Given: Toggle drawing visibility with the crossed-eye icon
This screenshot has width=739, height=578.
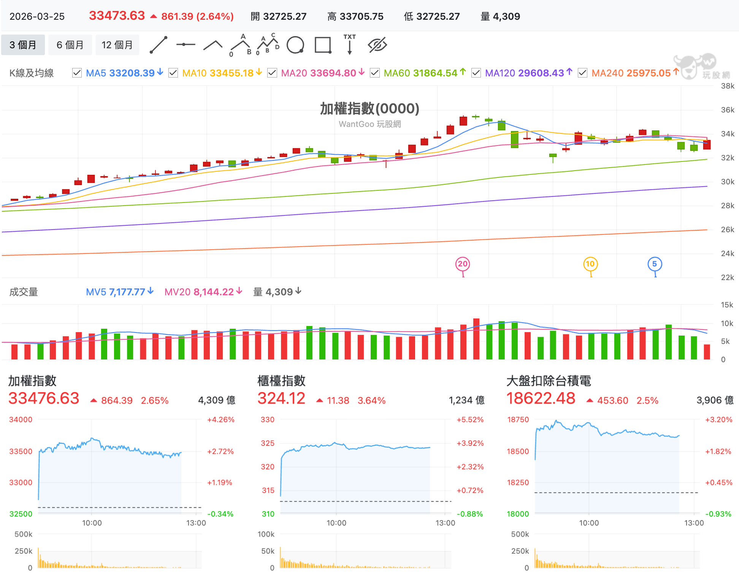Looking at the screenshot, I should point(377,45).
